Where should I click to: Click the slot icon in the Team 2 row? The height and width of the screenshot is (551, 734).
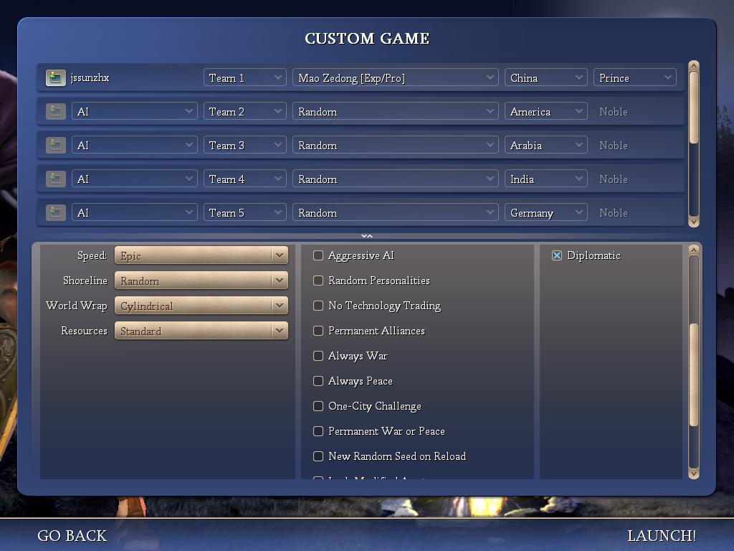tap(56, 111)
